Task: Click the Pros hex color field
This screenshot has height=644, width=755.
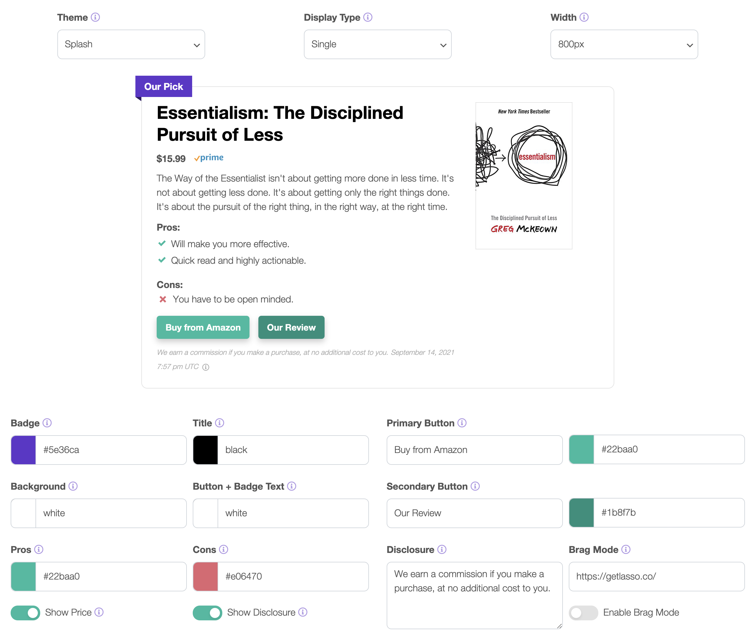Action: coord(111,577)
